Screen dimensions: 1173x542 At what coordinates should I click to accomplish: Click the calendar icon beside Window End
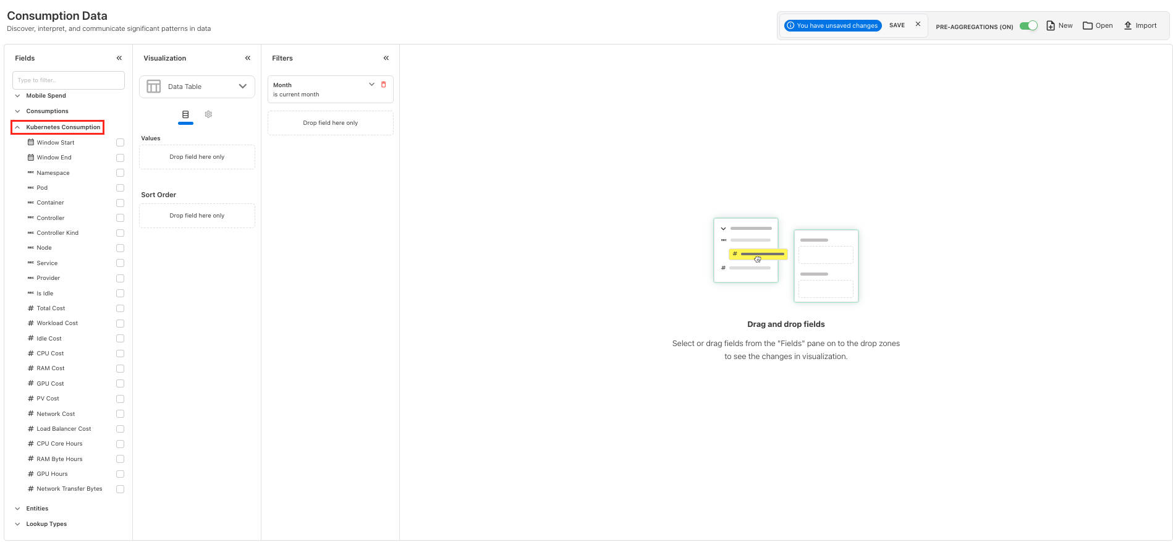pos(31,157)
